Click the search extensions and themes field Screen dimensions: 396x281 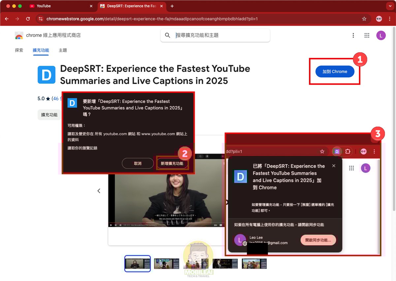(215, 35)
